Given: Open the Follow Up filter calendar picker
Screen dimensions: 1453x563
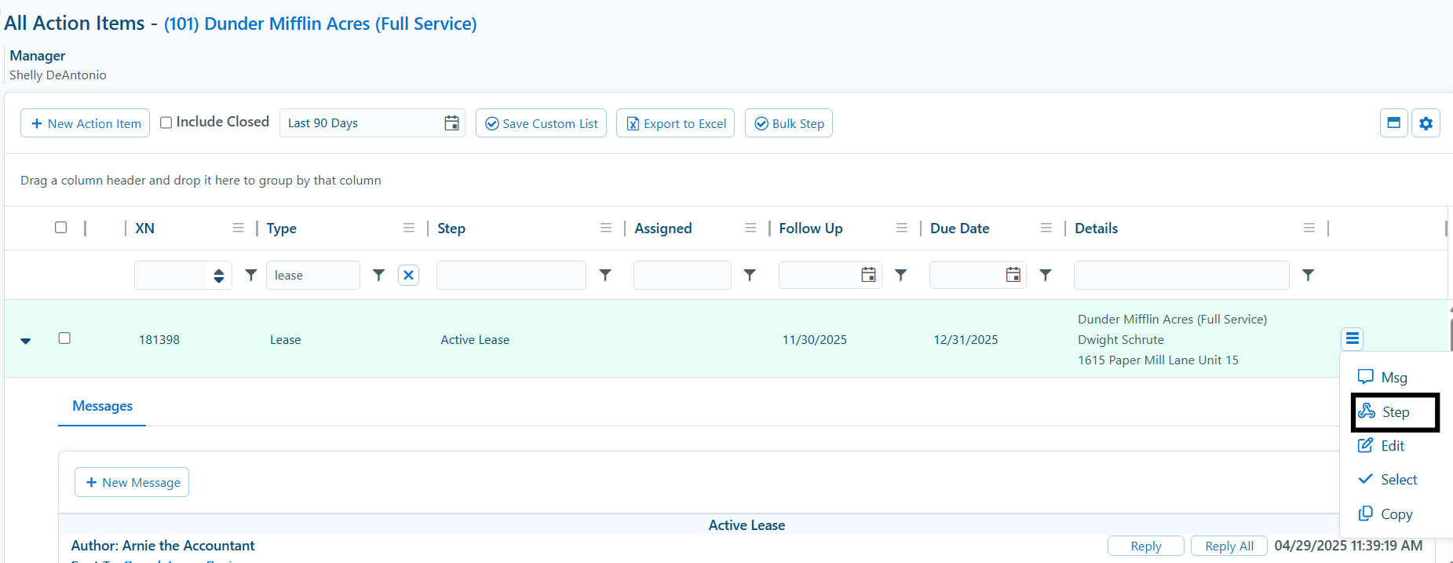Looking at the screenshot, I should (x=869, y=275).
